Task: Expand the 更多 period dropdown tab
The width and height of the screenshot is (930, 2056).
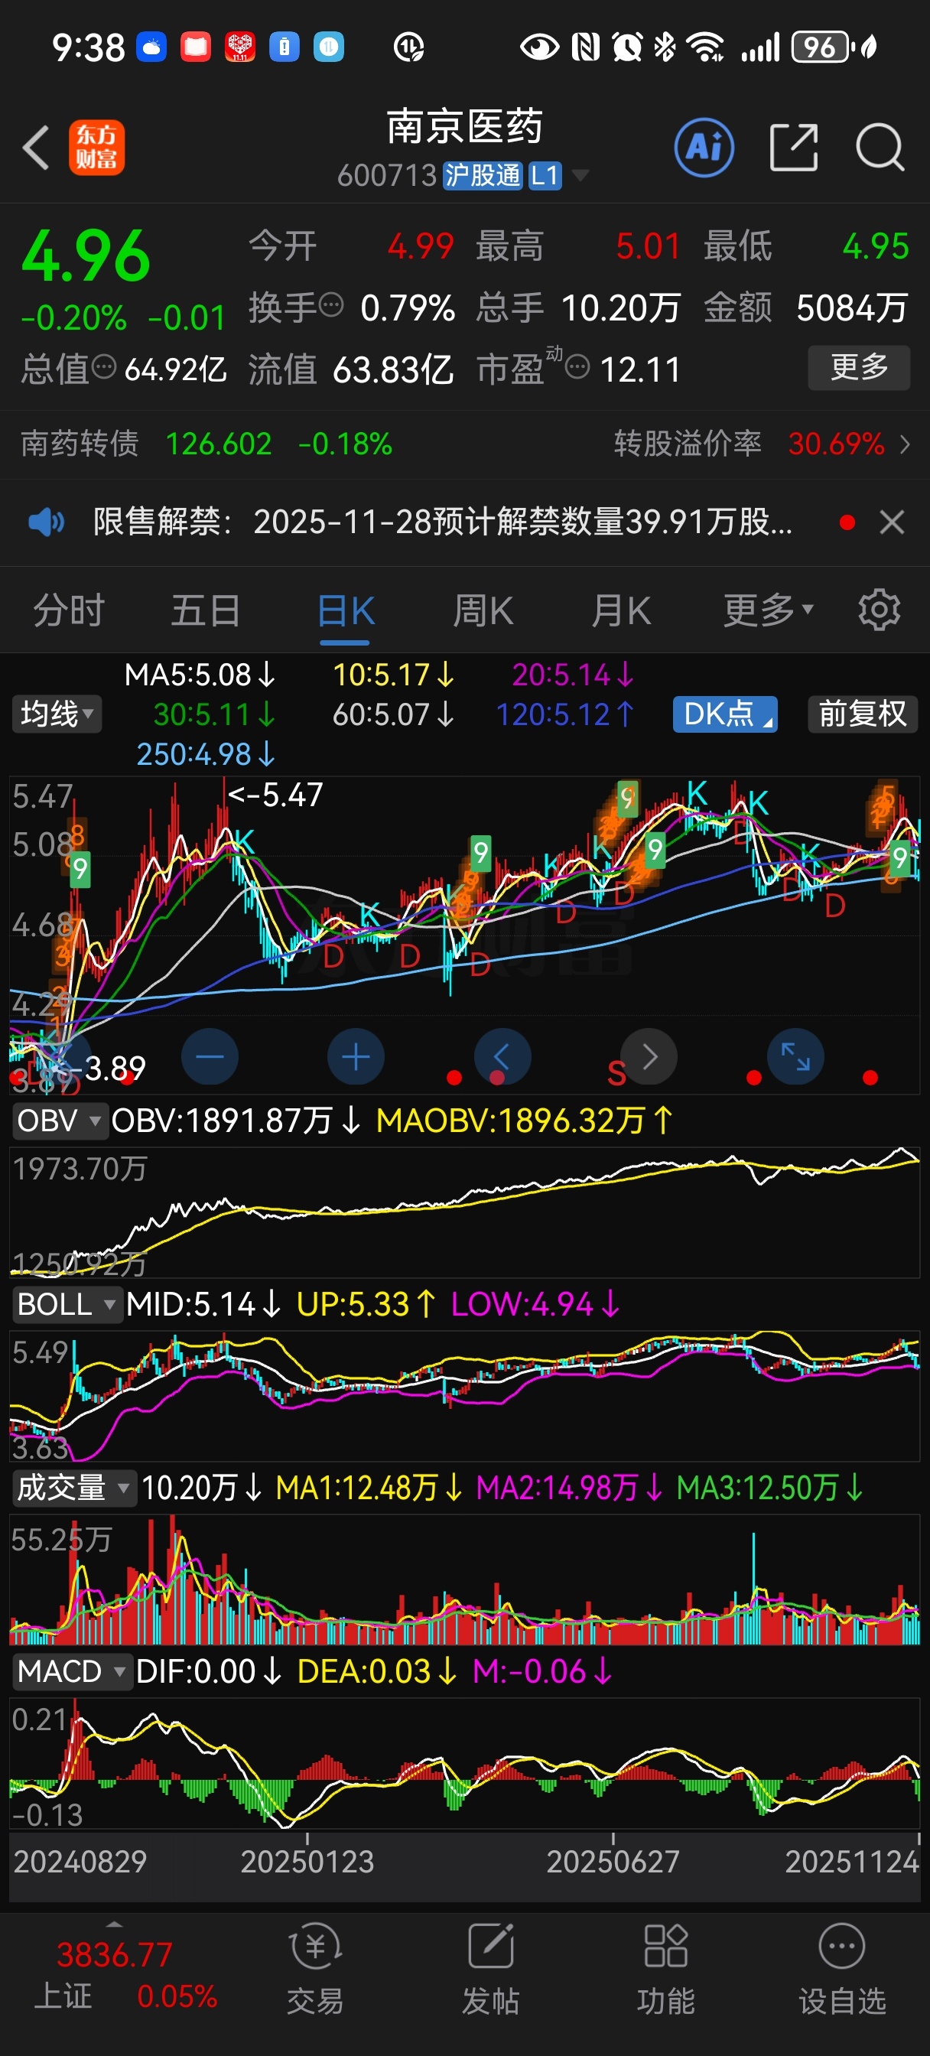Action: coord(768,610)
